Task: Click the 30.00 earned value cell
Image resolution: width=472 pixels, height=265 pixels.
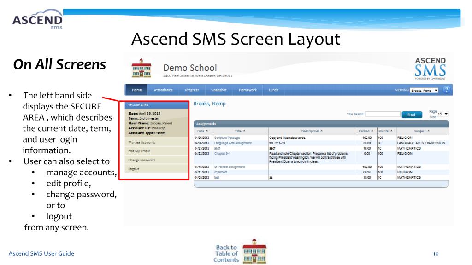Action: pos(366,143)
